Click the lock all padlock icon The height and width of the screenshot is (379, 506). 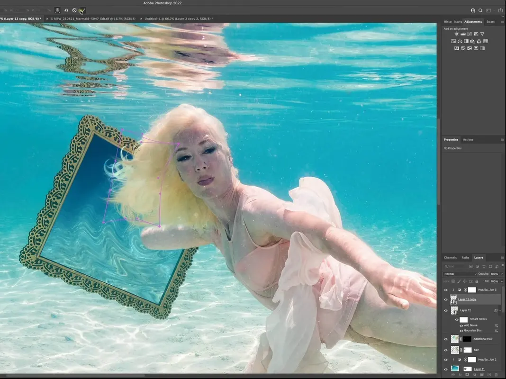tap(477, 281)
